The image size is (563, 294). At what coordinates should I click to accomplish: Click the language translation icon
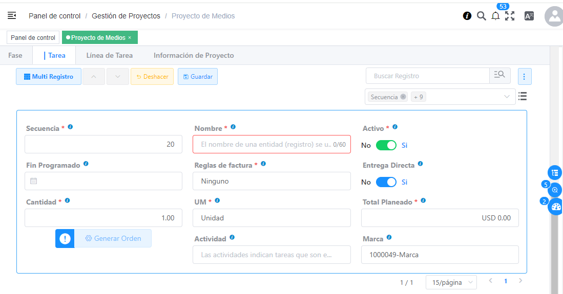click(529, 16)
